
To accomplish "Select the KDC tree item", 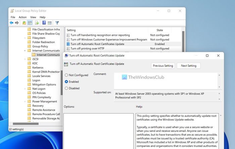I will (35, 63).
